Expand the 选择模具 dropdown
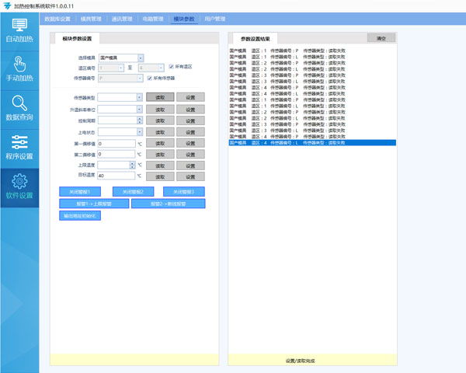 [x=141, y=58]
